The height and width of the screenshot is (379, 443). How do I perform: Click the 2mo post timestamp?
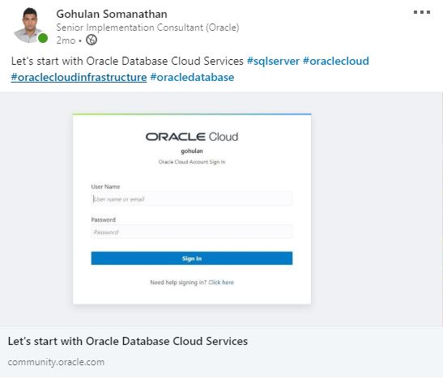coord(66,40)
